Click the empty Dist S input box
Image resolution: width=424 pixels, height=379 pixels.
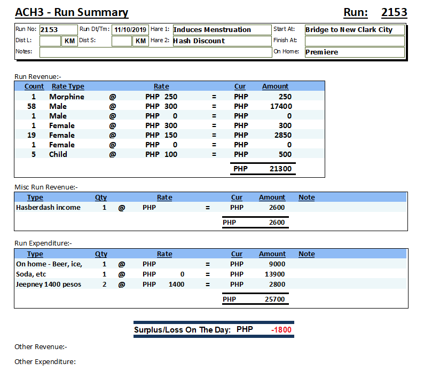(121, 41)
